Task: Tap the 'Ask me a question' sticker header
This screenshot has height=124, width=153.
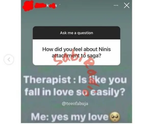Action: pyautogui.click(x=76, y=33)
